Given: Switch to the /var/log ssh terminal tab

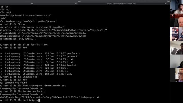Looking at the screenshot, I should click(x=121, y=4).
